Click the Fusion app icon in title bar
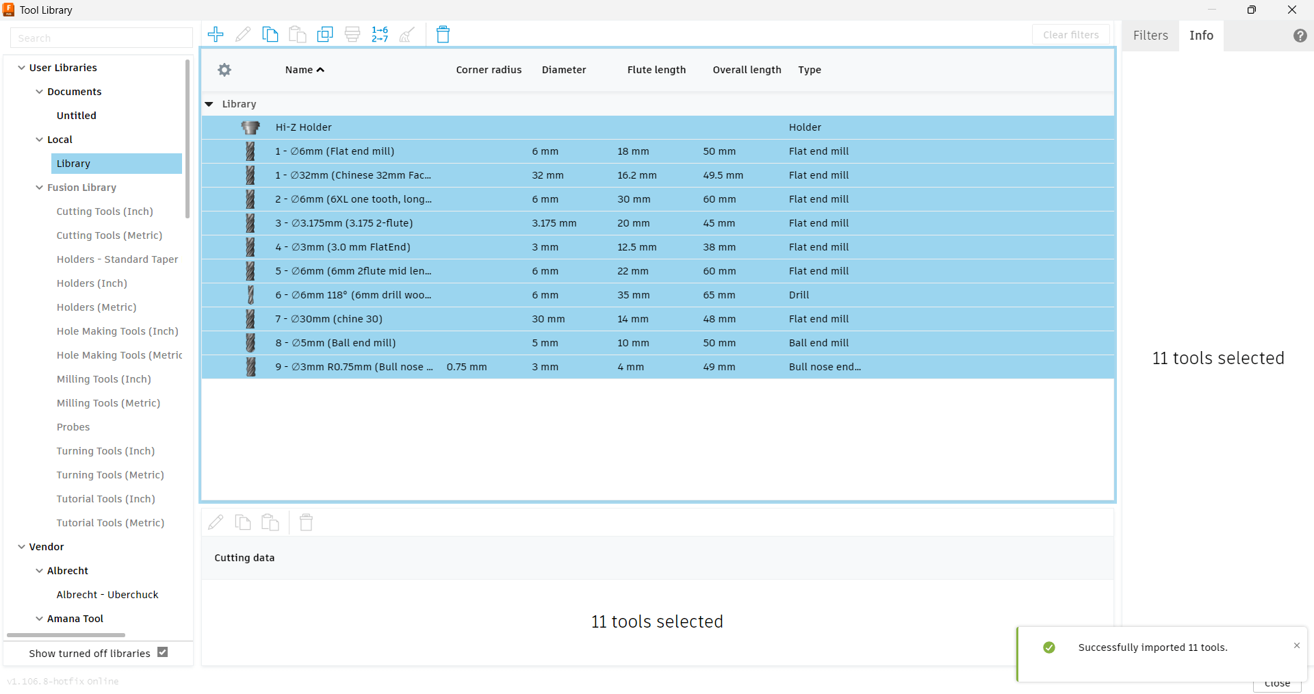The height and width of the screenshot is (694, 1314). click(9, 10)
